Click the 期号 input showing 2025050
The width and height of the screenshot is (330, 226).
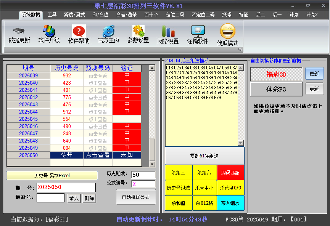coord(66,188)
